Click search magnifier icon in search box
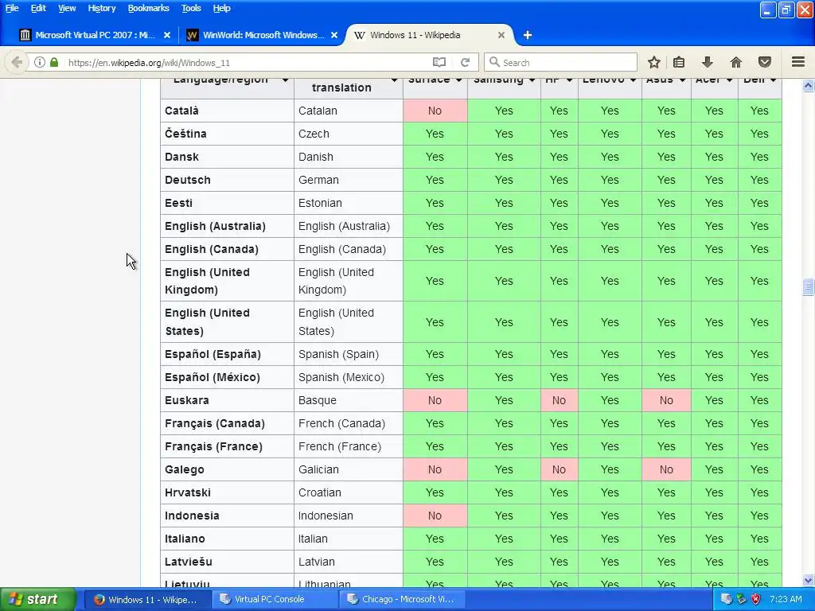Image resolution: width=815 pixels, height=611 pixels. [494, 62]
